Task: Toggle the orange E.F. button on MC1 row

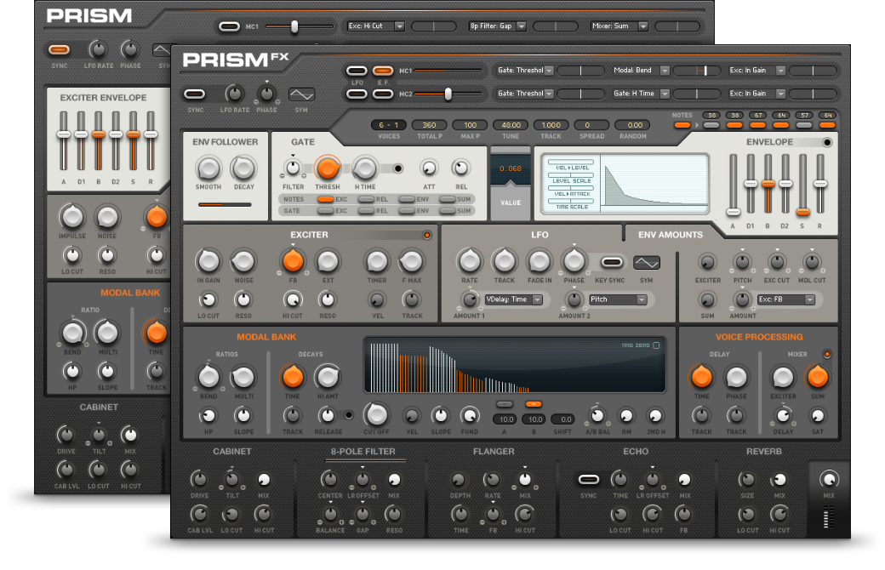Action: [x=383, y=71]
